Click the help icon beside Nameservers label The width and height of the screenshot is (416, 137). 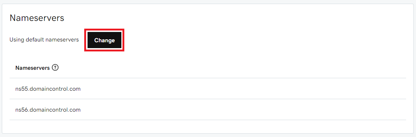55,68
